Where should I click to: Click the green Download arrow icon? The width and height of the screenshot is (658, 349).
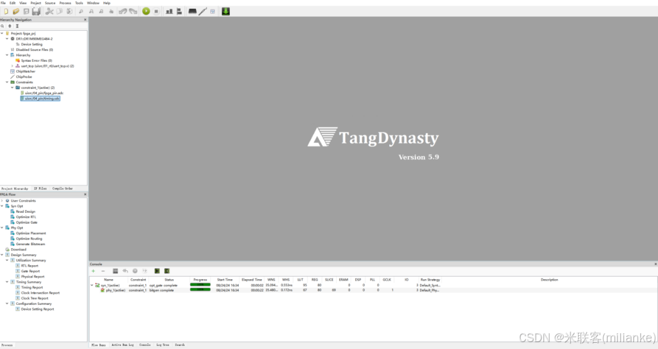(x=226, y=11)
